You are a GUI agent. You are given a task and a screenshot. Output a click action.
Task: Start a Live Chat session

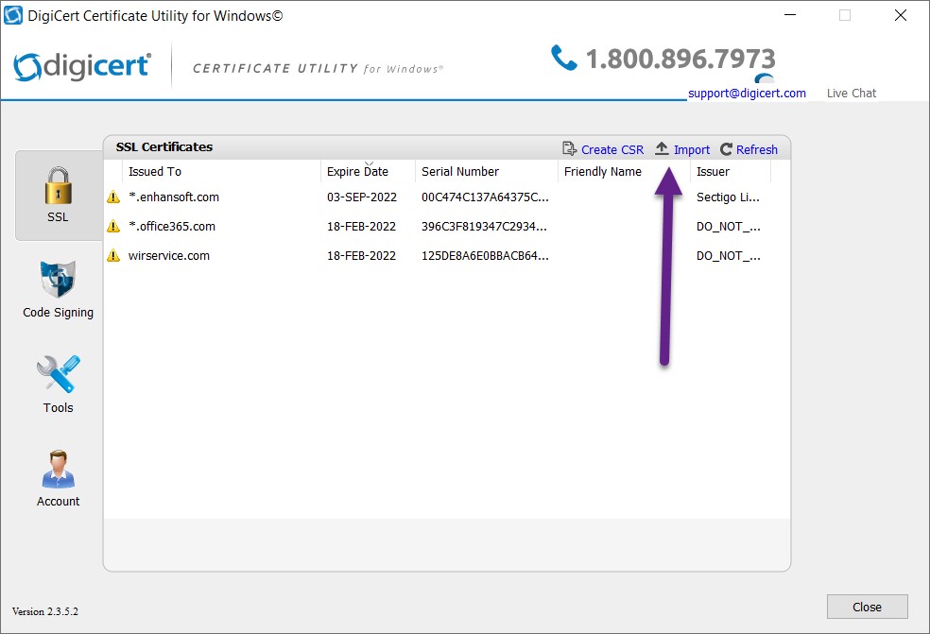[850, 93]
